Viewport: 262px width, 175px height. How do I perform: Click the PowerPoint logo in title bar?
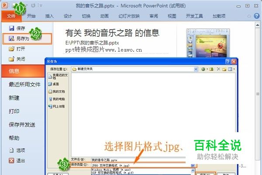(4, 6)
